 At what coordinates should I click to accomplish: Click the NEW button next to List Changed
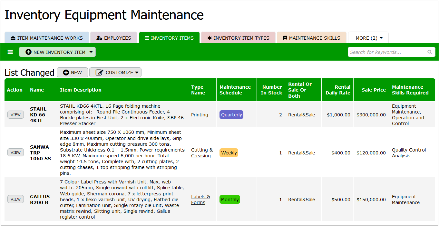pyautogui.click(x=72, y=73)
